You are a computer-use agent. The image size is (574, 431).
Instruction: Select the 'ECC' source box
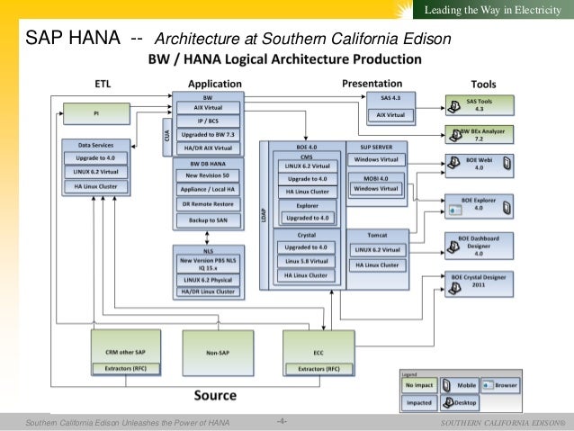[x=318, y=353]
